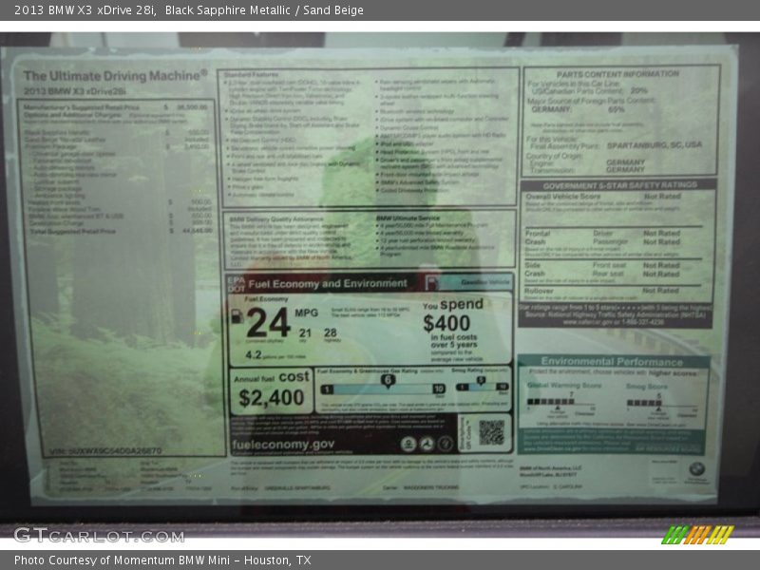
Task: Click 'SPARTANBURG, SC, USA' assembly point text
Action: [x=655, y=145]
